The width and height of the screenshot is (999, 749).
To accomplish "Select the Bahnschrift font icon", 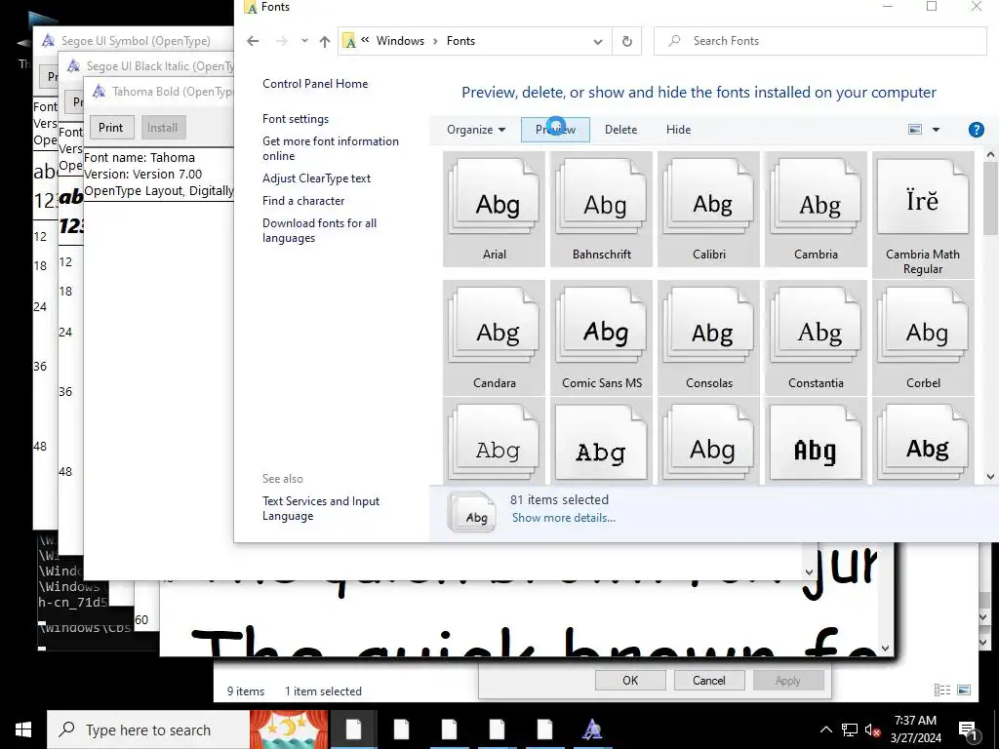I will click(601, 209).
